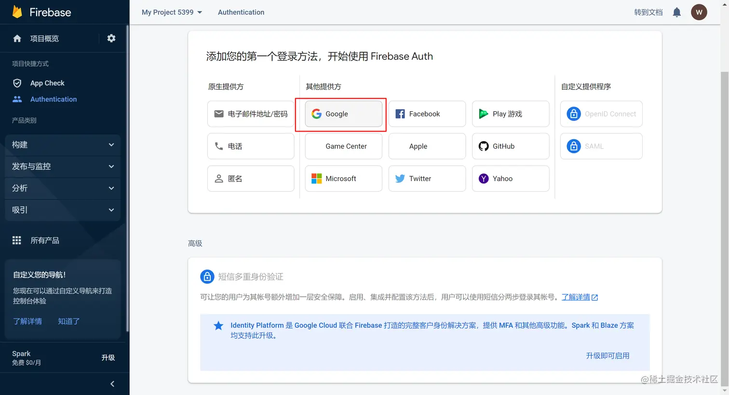Click the 产品类别 sidebar label
Viewport: 729px width, 395px height.
(24, 120)
